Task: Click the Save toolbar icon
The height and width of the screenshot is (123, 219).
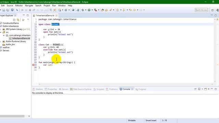Action: tap(4, 10)
